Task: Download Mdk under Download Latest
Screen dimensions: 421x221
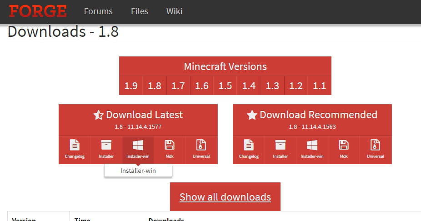Action: point(170,150)
